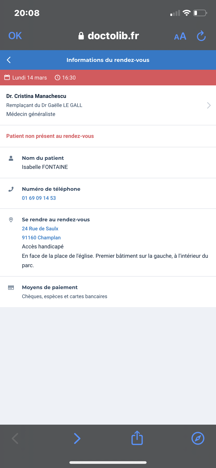Open the 24 Rue de Saulx address link
Image resolution: width=216 pixels, height=468 pixels.
pyautogui.click(x=40, y=229)
